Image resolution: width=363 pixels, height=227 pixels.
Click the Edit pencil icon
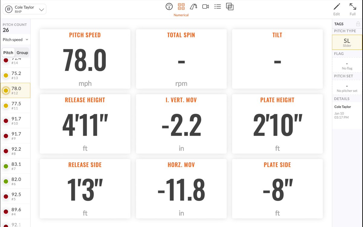click(337, 7)
